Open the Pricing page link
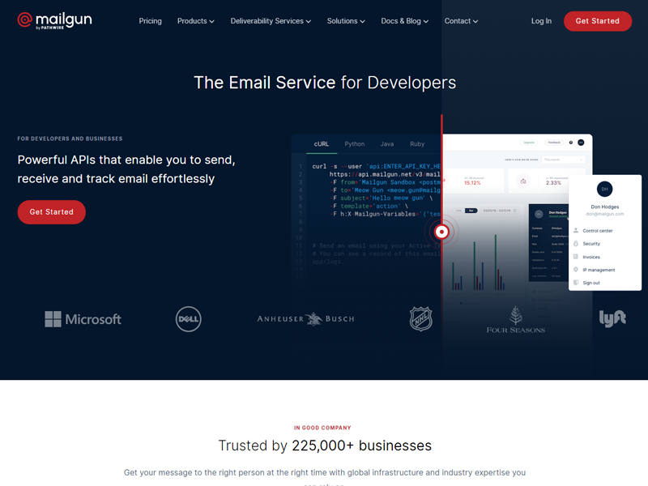The height and width of the screenshot is (486, 648). [150, 21]
